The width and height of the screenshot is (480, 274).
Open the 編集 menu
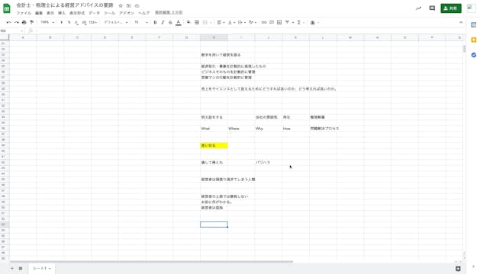pos(39,13)
